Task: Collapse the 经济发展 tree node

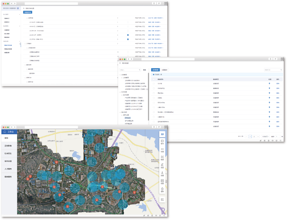Action: [120, 92]
